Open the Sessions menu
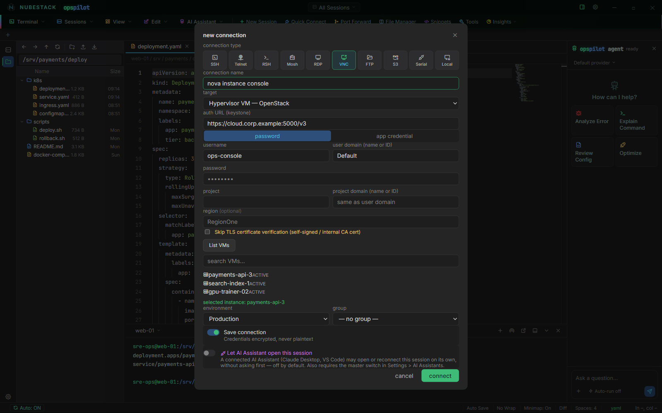Image resolution: width=662 pixels, height=413 pixels. click(75, 22)
